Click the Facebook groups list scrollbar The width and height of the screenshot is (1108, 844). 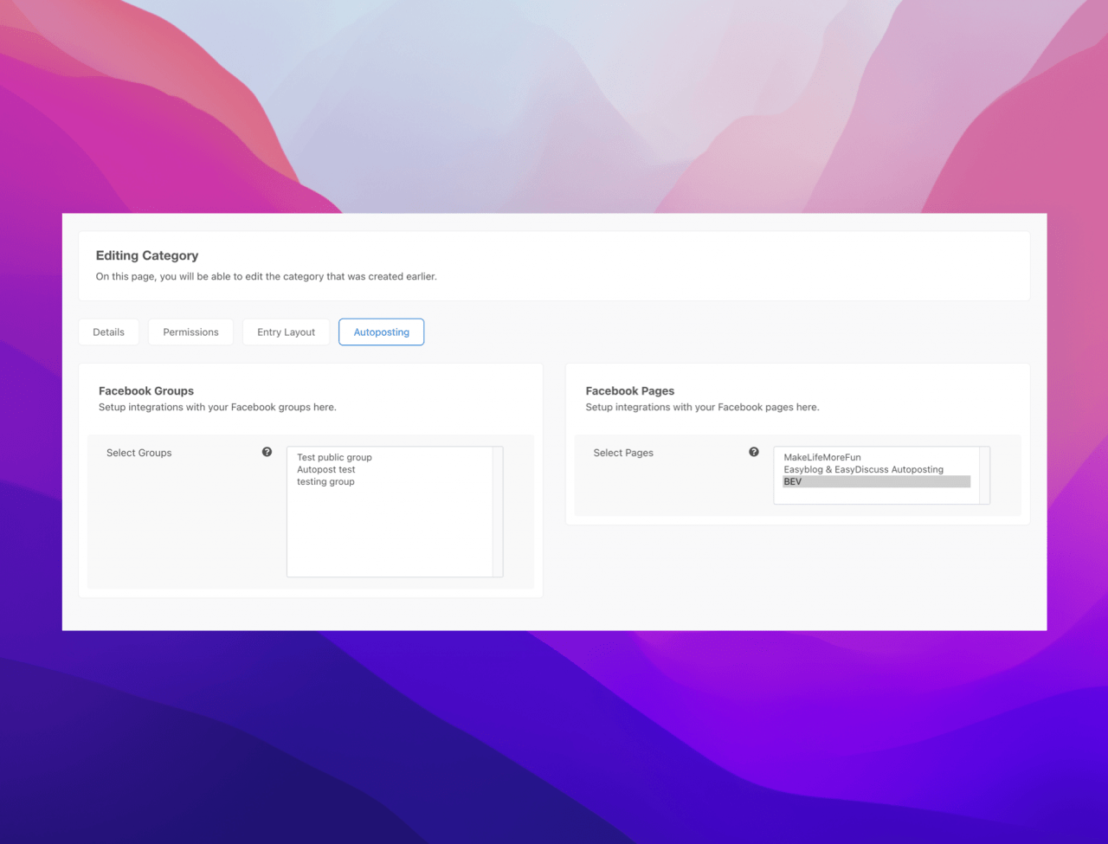(498, 511)
